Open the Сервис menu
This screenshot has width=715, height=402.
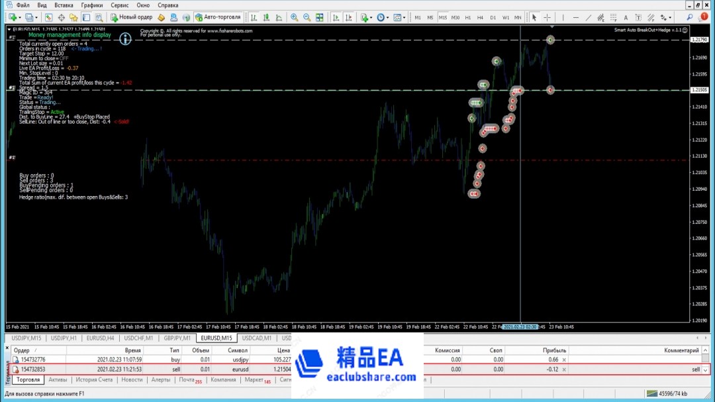120,5
